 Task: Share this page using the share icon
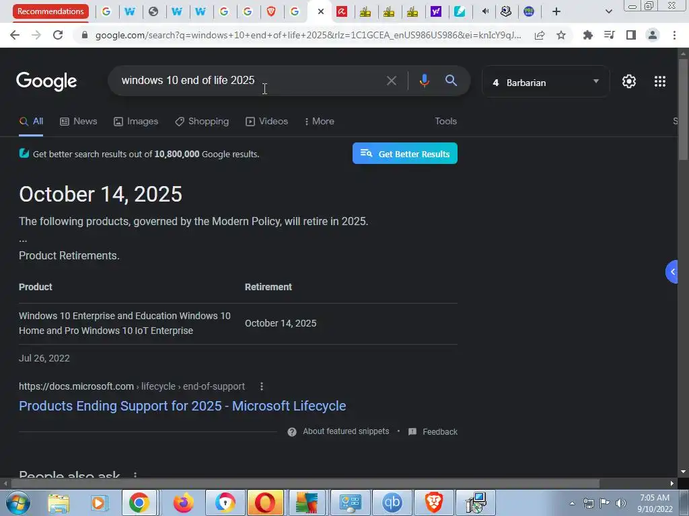point(540,35)
